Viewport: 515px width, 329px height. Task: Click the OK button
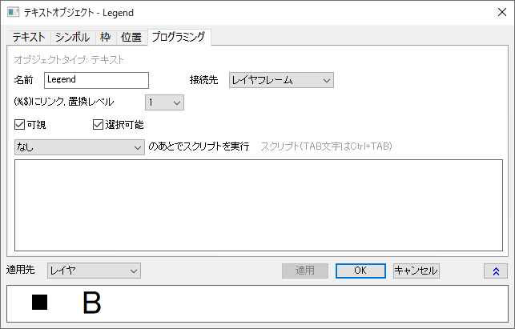pyautogui.click(x=360, y=271)
